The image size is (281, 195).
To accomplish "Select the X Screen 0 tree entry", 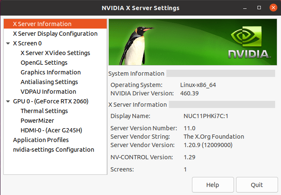I will coord(27,43).
